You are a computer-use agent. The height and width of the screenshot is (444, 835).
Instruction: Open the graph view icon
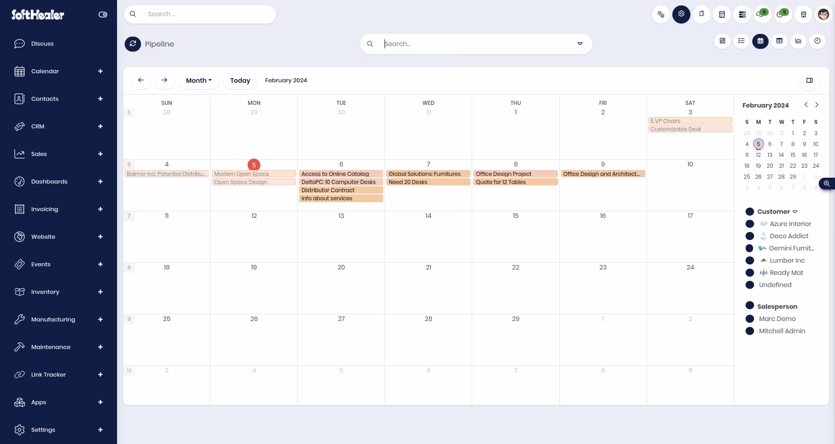click(x=798, y=41)
